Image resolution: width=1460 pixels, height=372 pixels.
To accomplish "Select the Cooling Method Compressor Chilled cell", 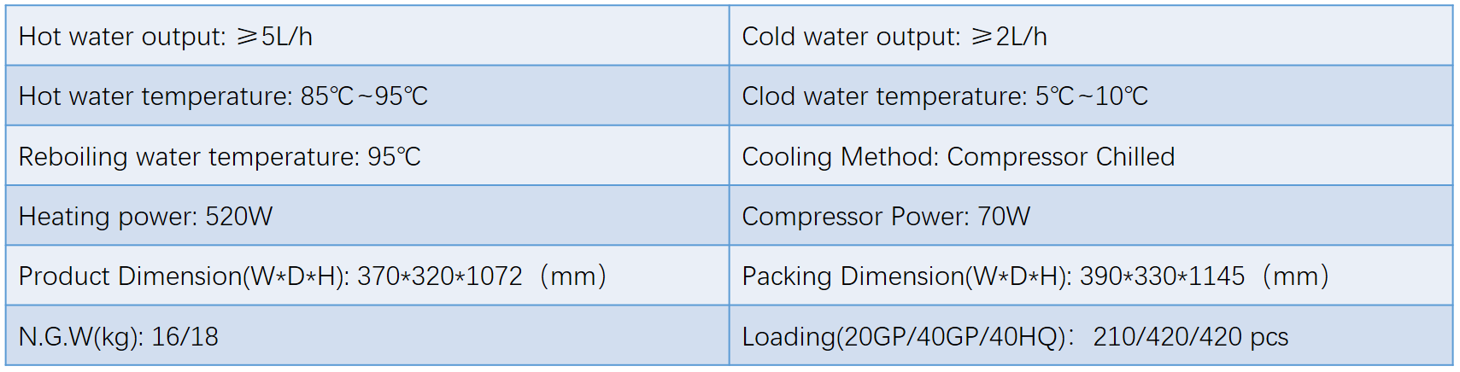I will 1091,156.
